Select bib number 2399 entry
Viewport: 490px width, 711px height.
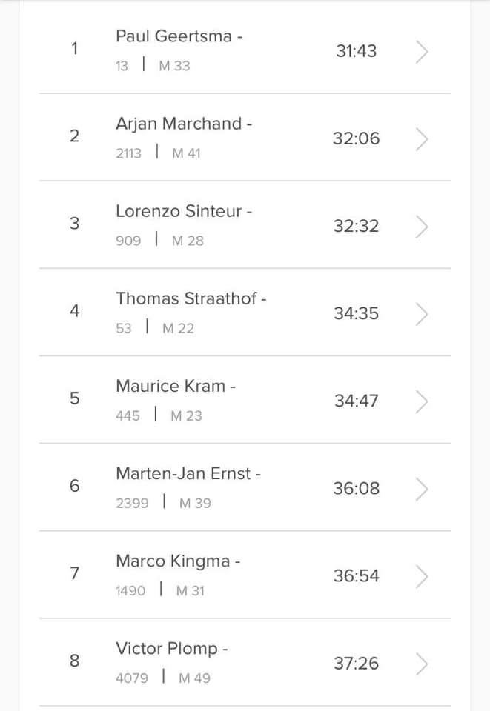point(132,504)
